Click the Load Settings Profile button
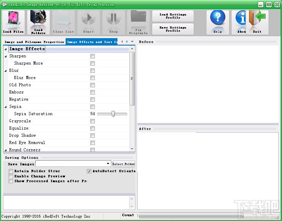The width and height of the screenshot is (282, 221). point(172,15)
